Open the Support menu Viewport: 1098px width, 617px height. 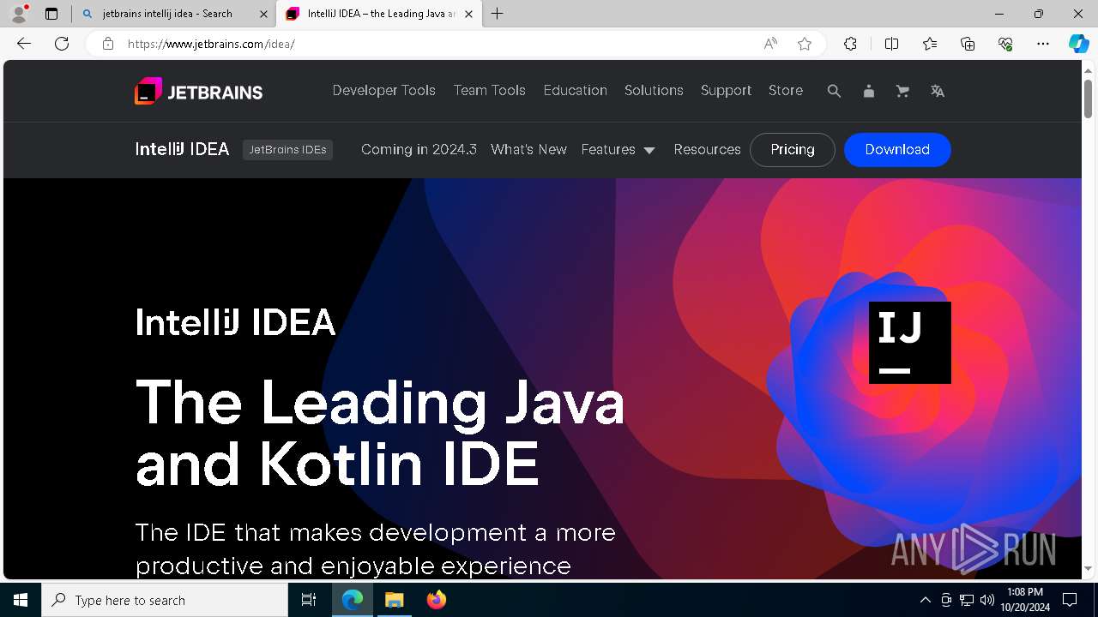pos(726,90)
